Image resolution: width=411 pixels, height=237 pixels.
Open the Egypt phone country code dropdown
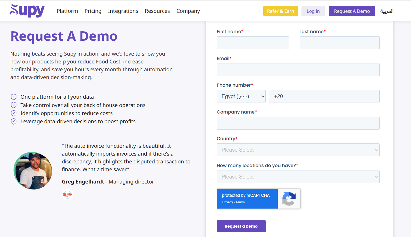[241, 96]
